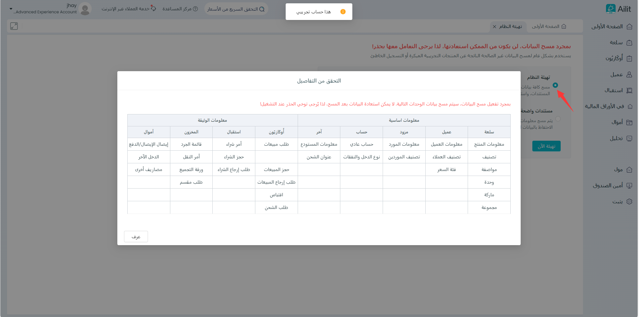Click the quick price check search field

coord(236,9)
